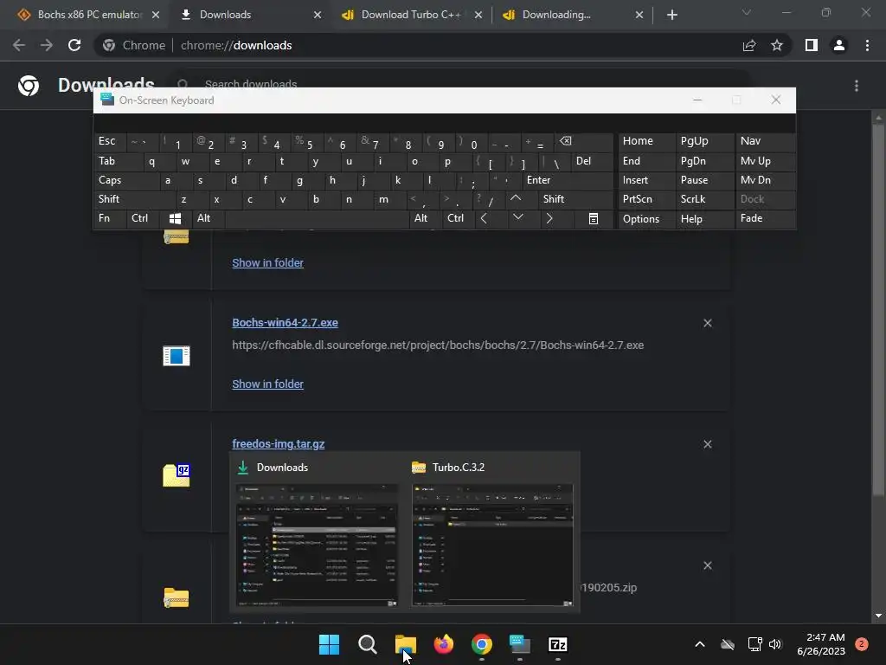This screenshot has width=886, height=665.
Task: Bookmark this page with the star icon
Action: click(x=777, y=45)
